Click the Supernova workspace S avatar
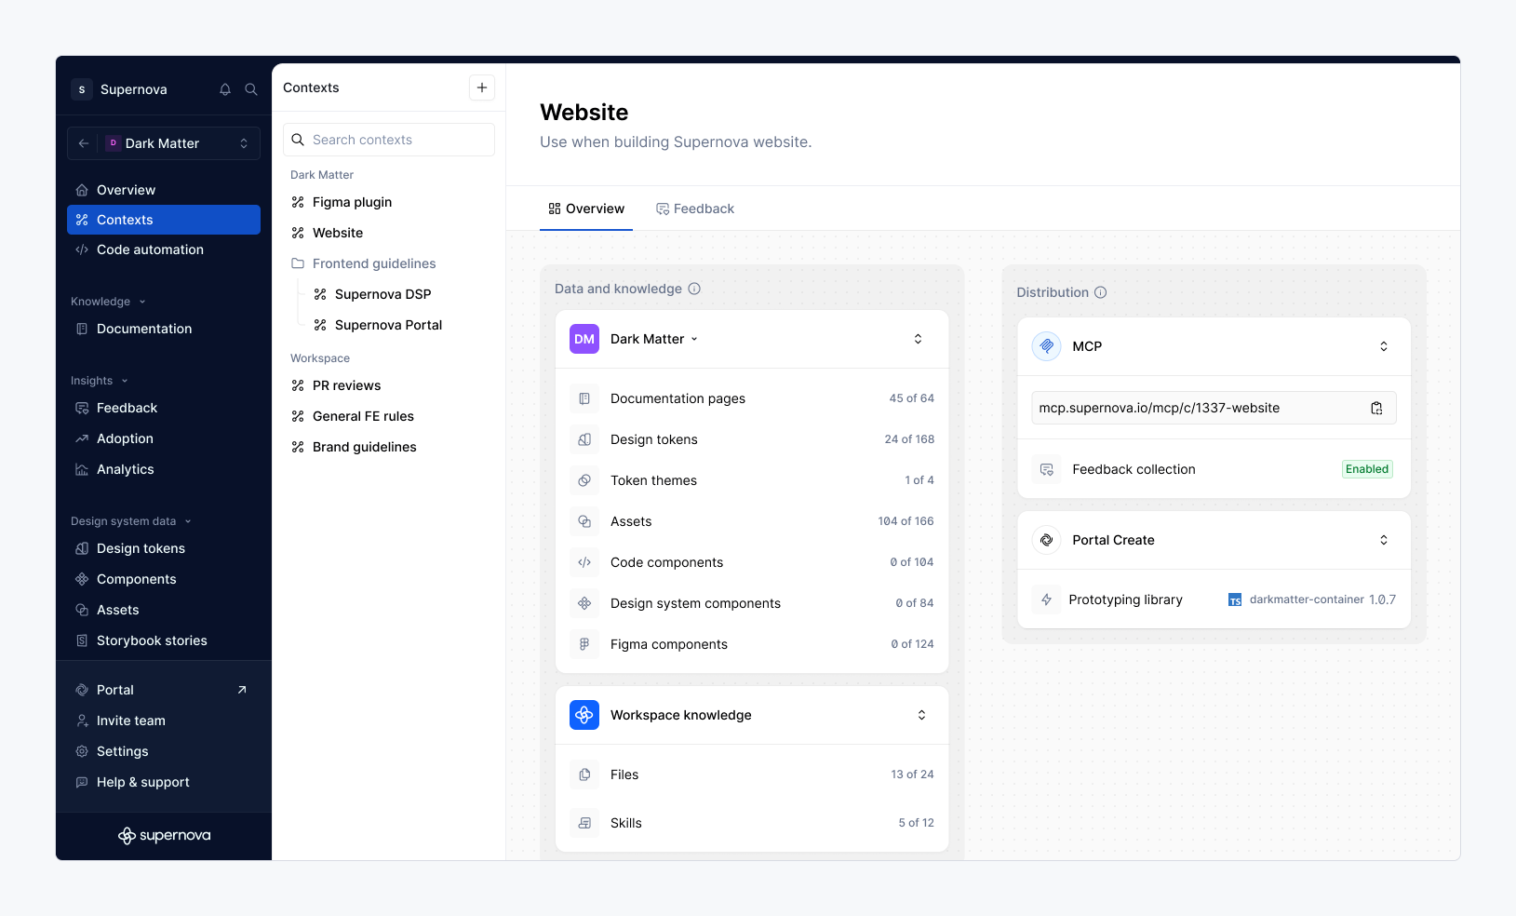The width and height of the screenshot is (1516, 916). (82, 89)
